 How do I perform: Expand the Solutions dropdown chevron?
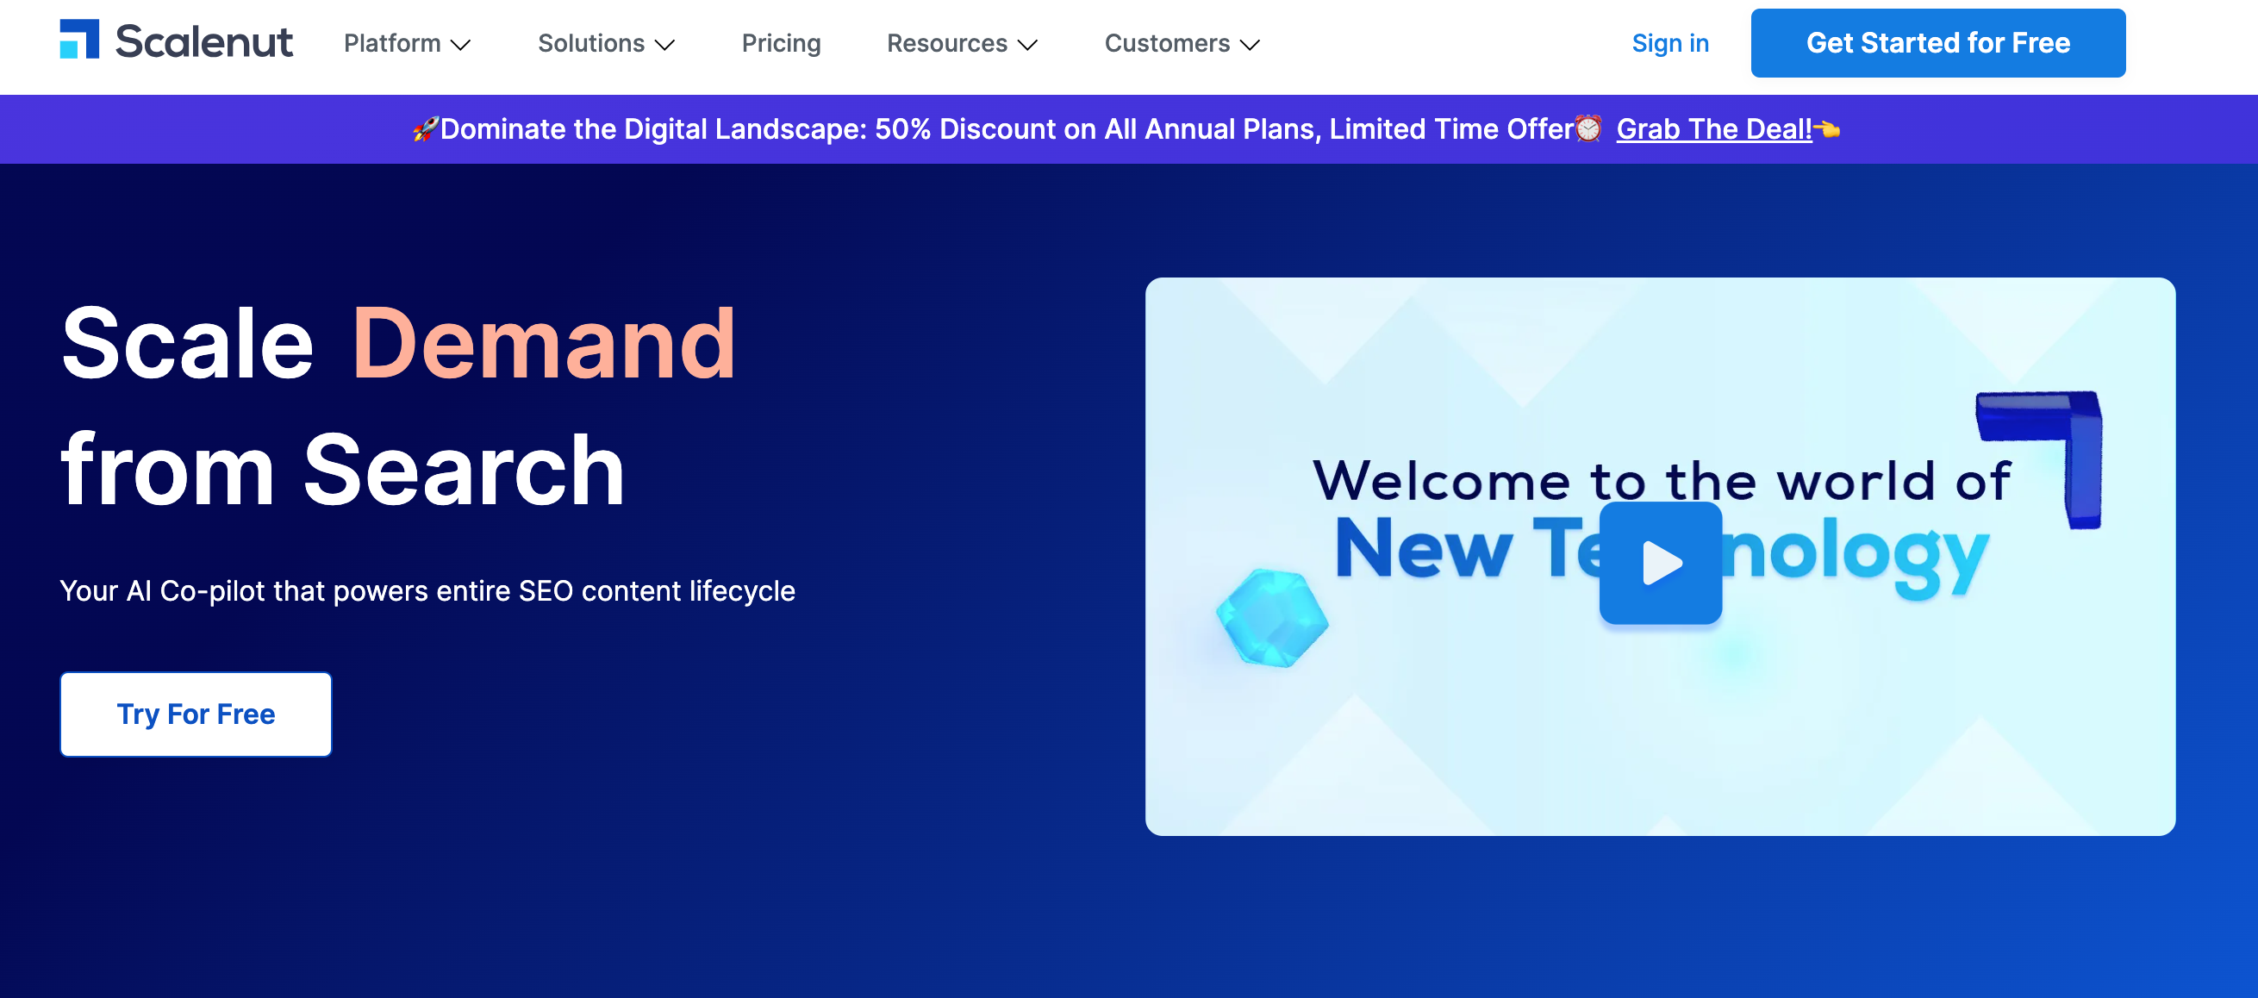(665, 45)
